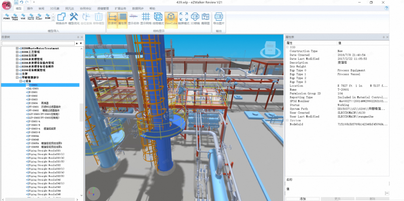Click the XYZ axis gizmo in viewport
This screenshot has width=404, height=201.
(x=93, y=193)
